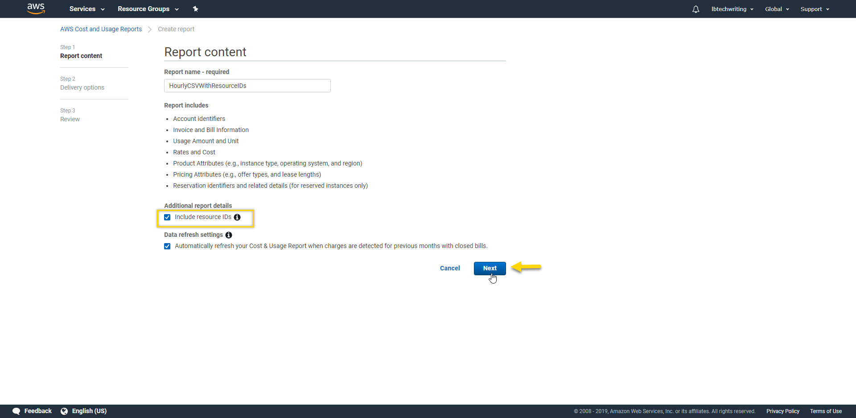Click the Report includes label
856x418 pixels.
[x=186, y=105]
